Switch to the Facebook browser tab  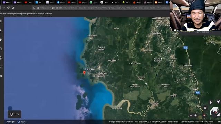(61, 2)
